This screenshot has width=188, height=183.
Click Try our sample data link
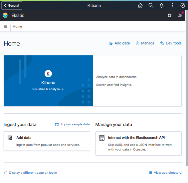75,124
